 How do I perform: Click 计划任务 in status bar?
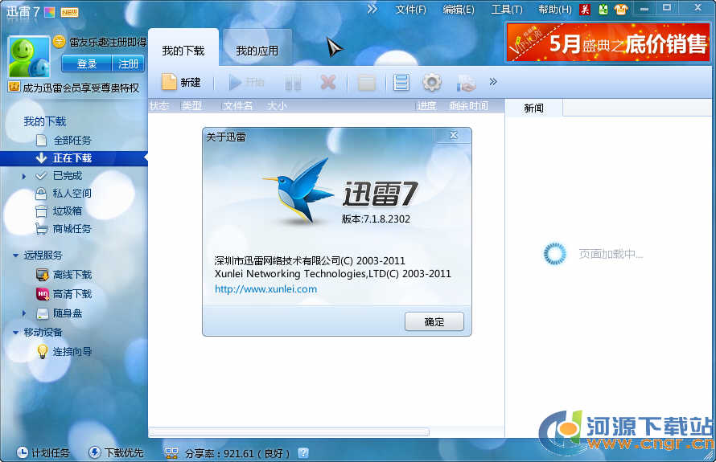[x=43, y=452]
